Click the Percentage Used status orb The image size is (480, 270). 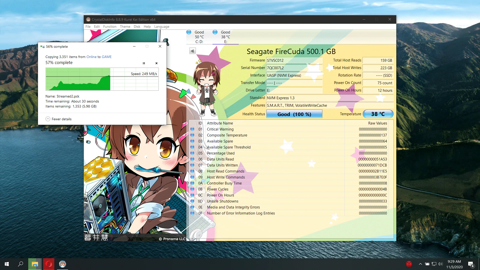[x=192, y=153]
